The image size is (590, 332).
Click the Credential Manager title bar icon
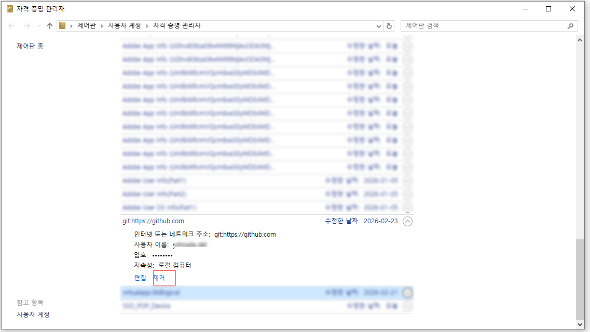click(10, 9)
